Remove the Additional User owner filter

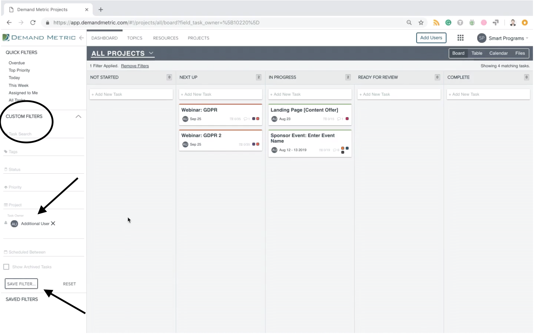click(x=53, y=223)
